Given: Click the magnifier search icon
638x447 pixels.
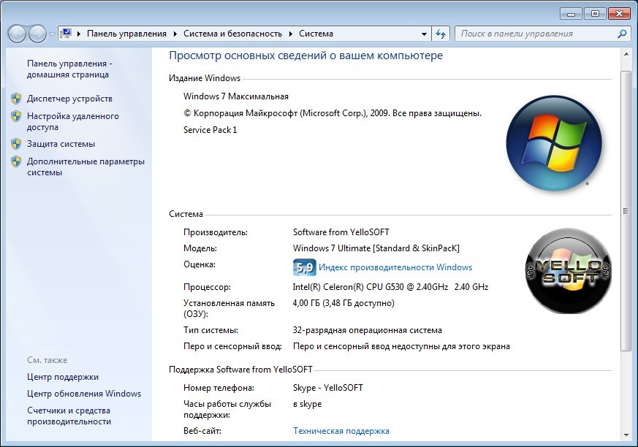Looking at the screenshot, I should [622, 34].
